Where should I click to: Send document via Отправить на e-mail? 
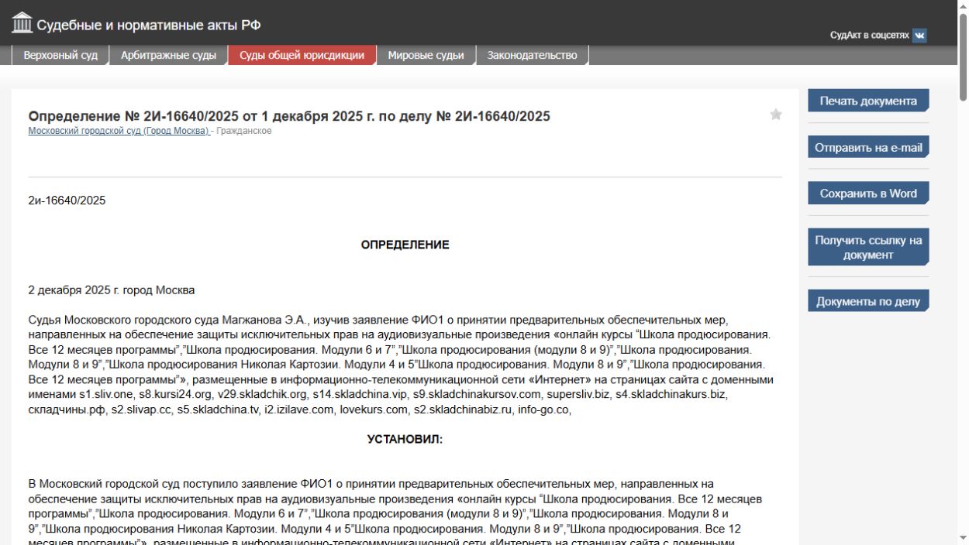coord(868,147)
